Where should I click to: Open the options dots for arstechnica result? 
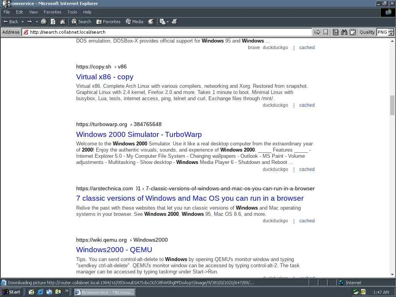click(x=294, y=221)
